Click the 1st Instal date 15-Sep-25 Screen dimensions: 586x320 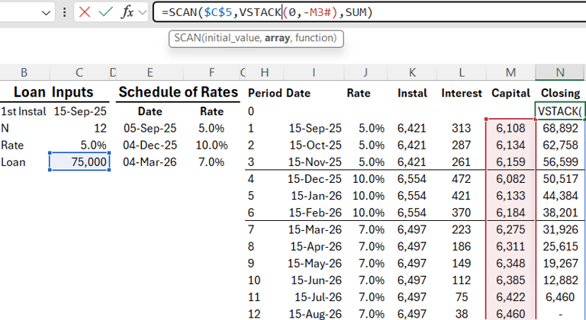[79, 111]
